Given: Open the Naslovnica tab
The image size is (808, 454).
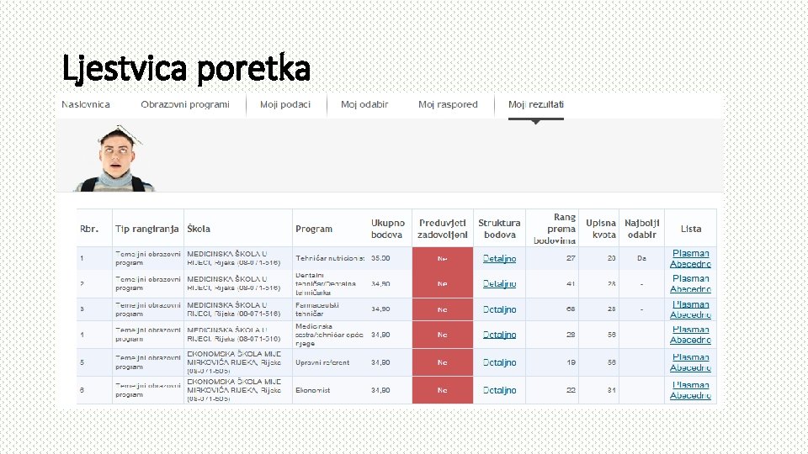Looking at the screenshot, I should (86, 104).
